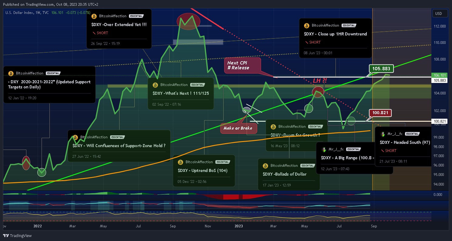
Task: Click ESSENTIAL badge on 'What's Next ! 111/125' card
Action: pos(197,85)
